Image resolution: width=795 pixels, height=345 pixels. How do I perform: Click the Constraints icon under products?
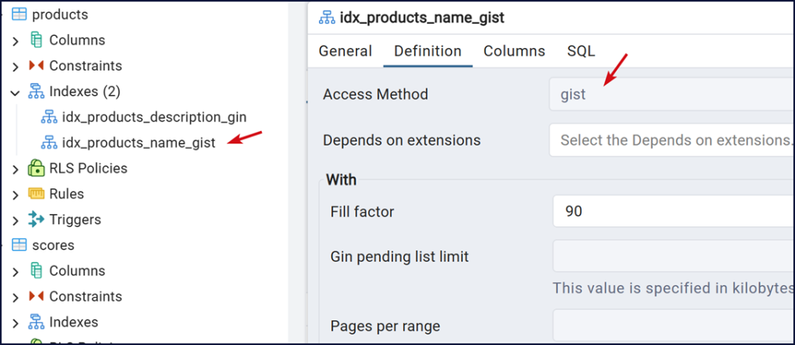(36, 66)
